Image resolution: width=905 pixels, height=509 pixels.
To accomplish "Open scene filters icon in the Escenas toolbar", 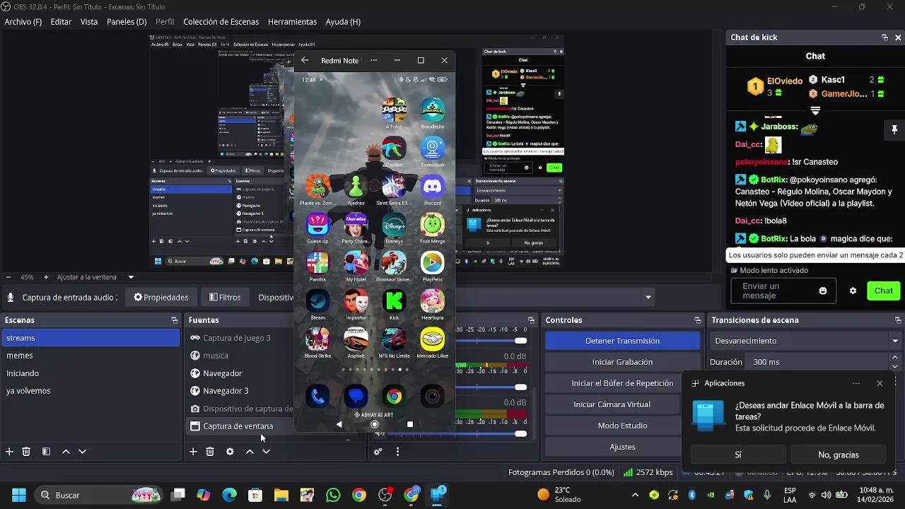I will click(46, 452).
